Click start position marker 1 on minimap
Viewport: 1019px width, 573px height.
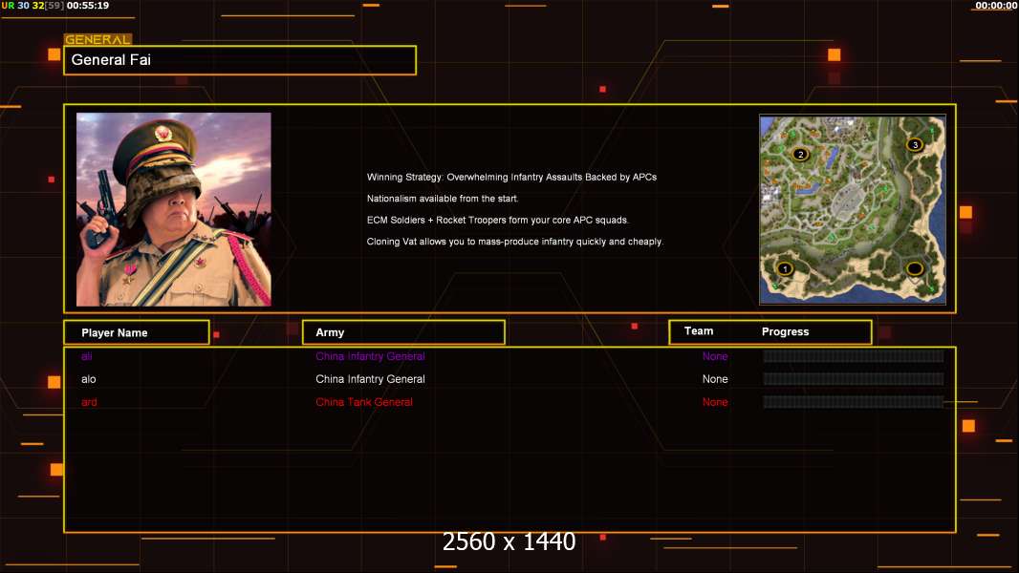tap(785, 268)
